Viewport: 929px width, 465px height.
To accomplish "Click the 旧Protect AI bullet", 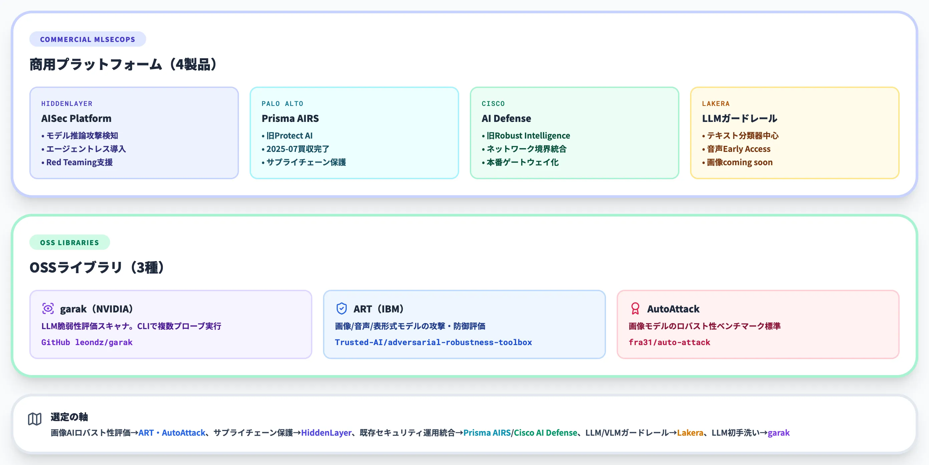I will tap(287, 136).
